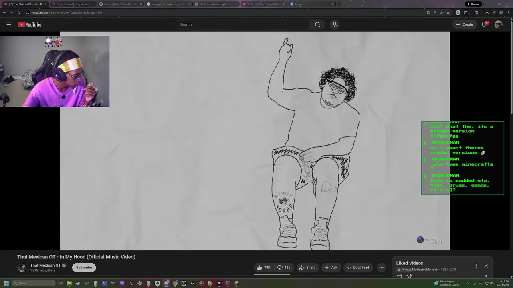This screenshot has height=288, width=513.
Task: Open the YouTube guide hamburger menu
Action: pos(9,24)
